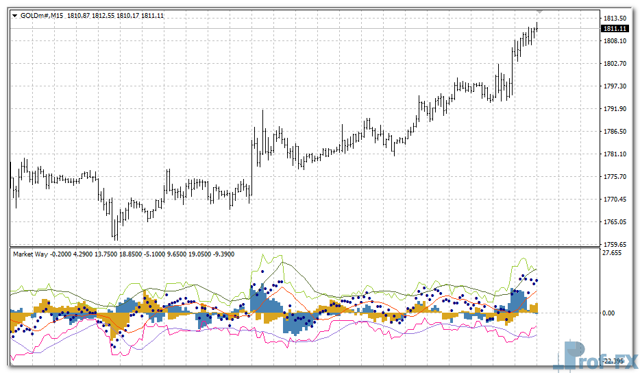The image size is (640, 373).
Task: Click the 1775.70 price axis label
Action: tap(615, 176)
